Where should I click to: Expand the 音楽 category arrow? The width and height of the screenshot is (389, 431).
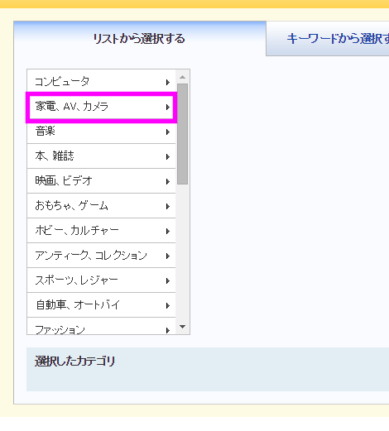(x=168, y=132)
